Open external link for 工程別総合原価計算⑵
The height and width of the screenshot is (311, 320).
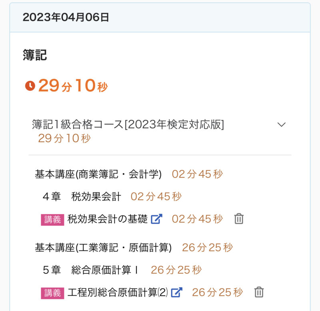[176, 293]
